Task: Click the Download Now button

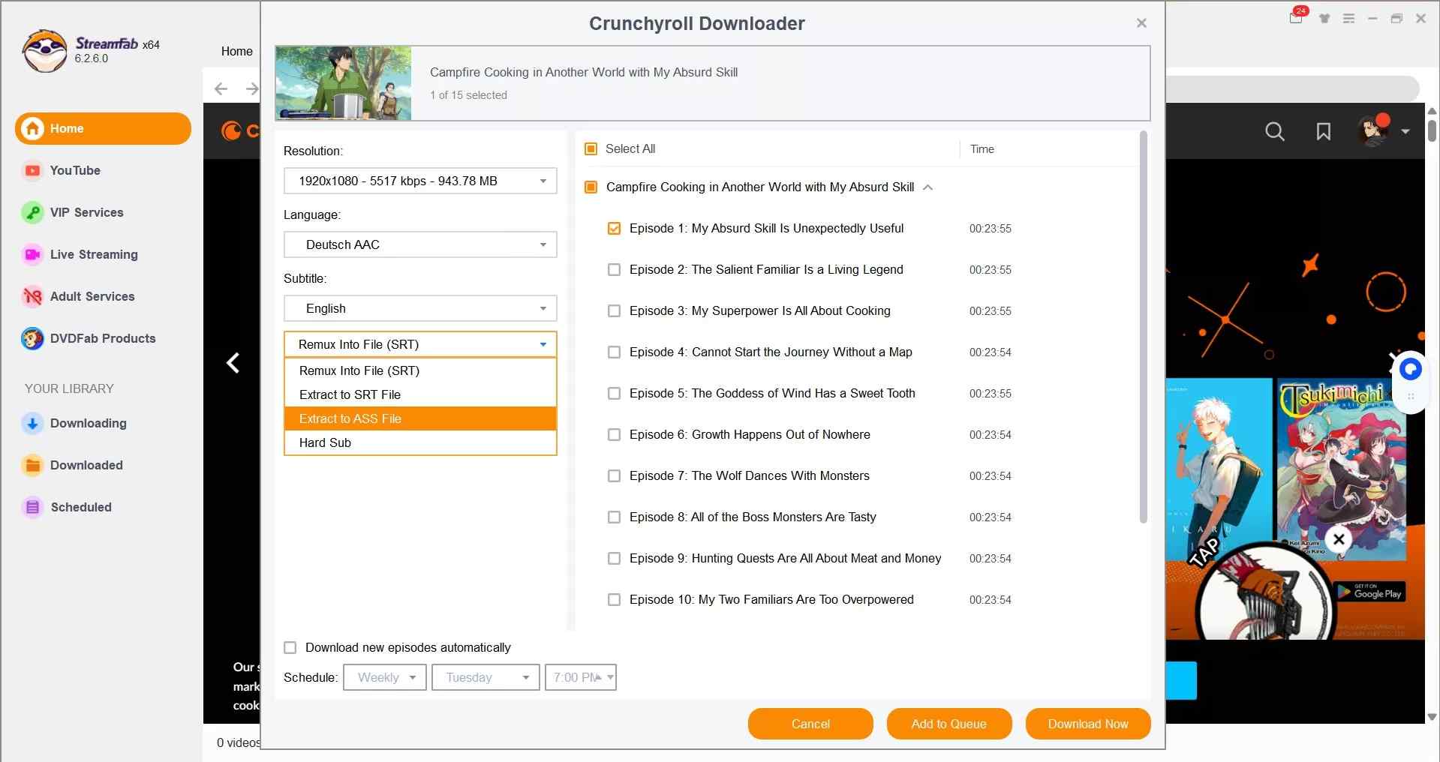Action: (x=1087, y=724)
